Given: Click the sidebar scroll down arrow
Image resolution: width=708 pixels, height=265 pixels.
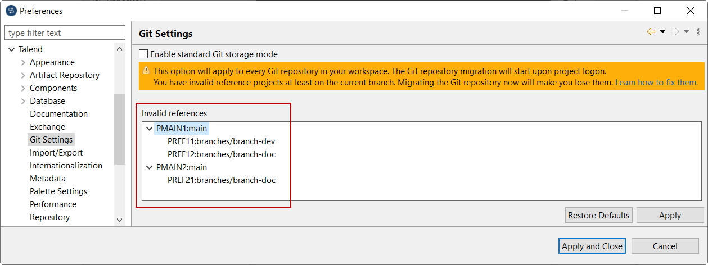Looking at the screenshot, I should pos(119,220).
